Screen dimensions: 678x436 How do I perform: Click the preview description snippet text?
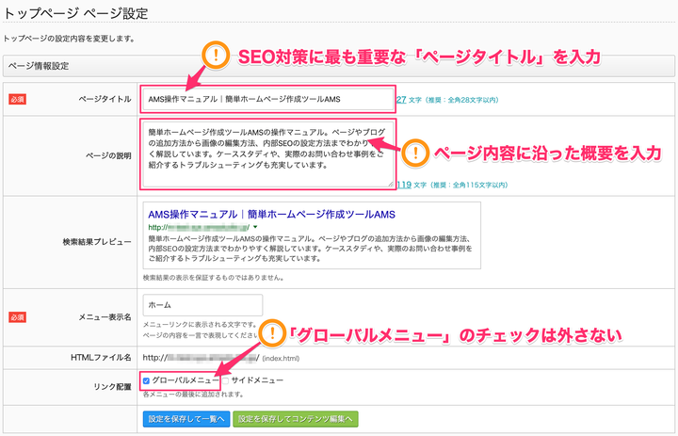pos(310,249)
